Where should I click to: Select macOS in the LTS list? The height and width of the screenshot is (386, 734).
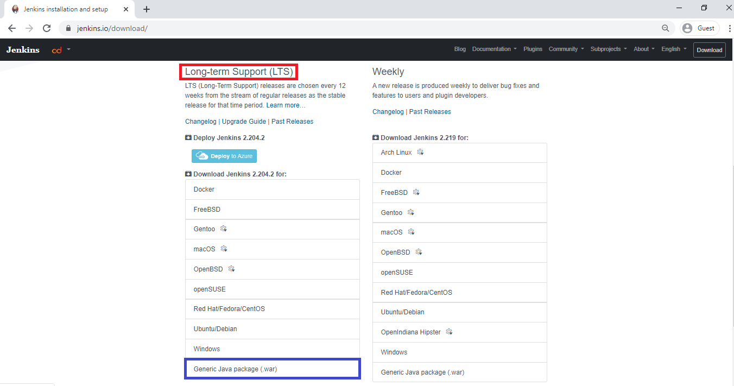click(x=273, y=249)
